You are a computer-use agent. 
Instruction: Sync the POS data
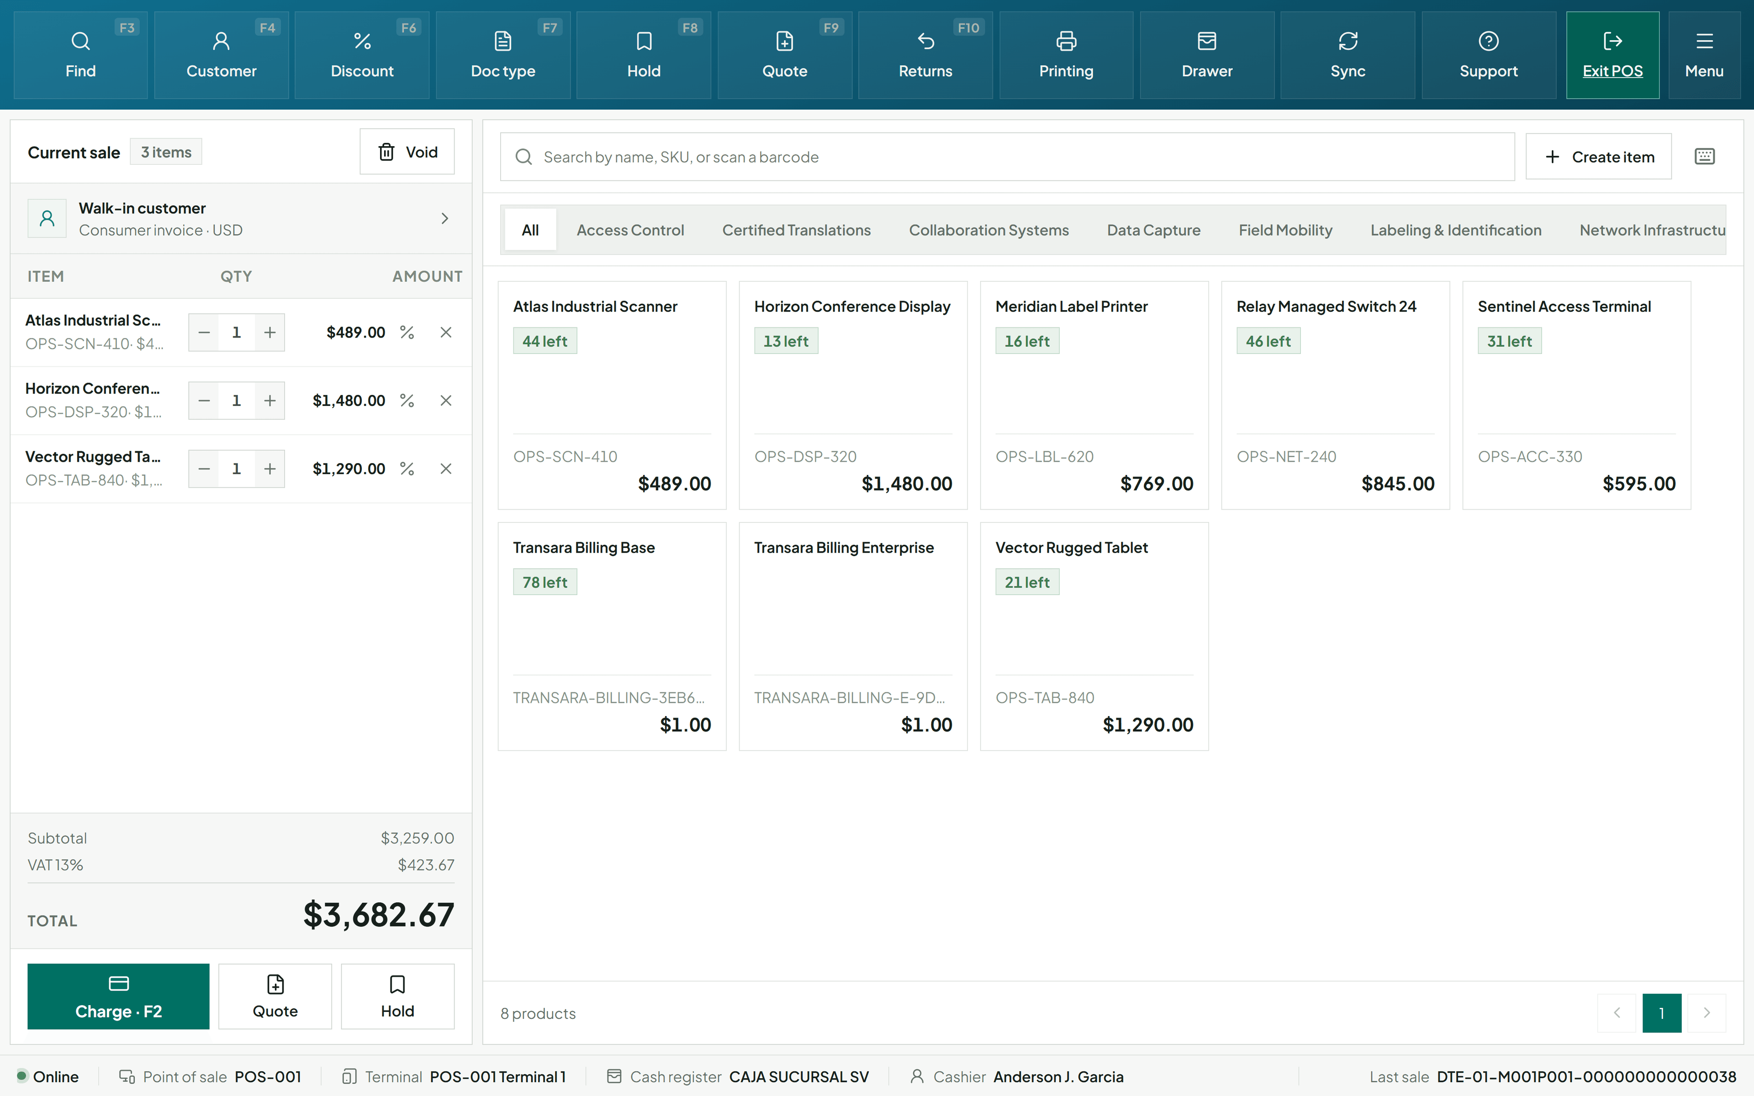[x=1348, y=55]
